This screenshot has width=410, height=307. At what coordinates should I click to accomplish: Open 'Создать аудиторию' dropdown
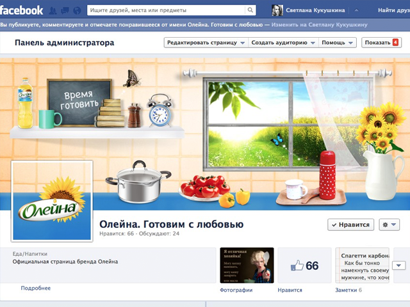point(283,43)
